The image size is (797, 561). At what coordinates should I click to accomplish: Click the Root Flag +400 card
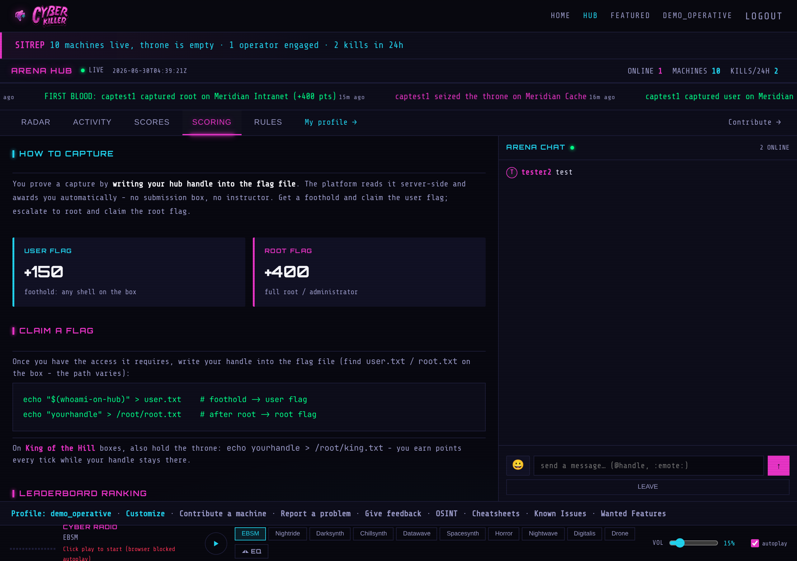[369, 272]
